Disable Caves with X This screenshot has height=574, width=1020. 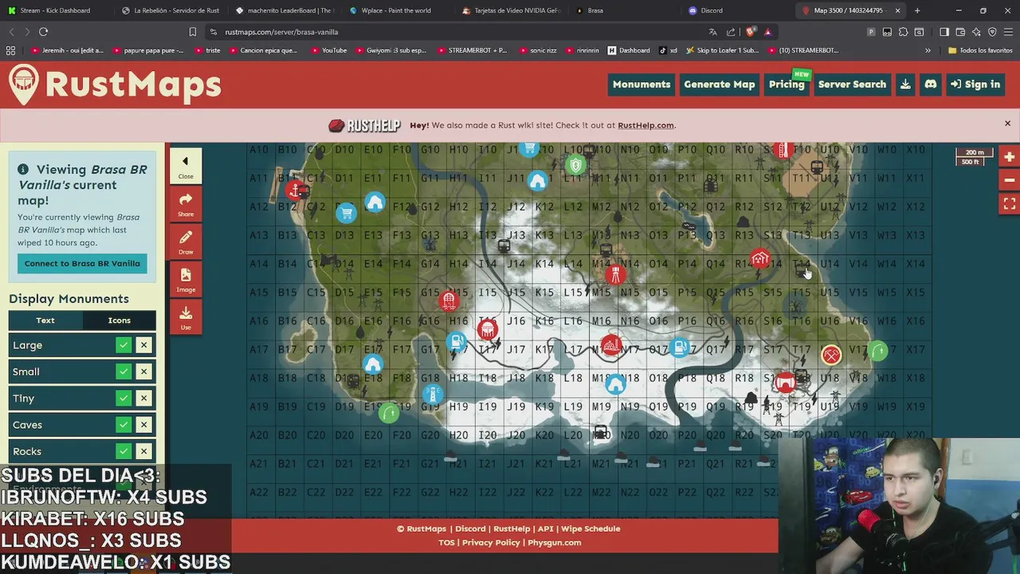[x=143, y=425]
